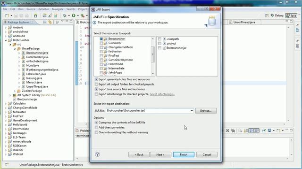
Task: Check the Calculator project checkbox
Action: pos(101,43)
